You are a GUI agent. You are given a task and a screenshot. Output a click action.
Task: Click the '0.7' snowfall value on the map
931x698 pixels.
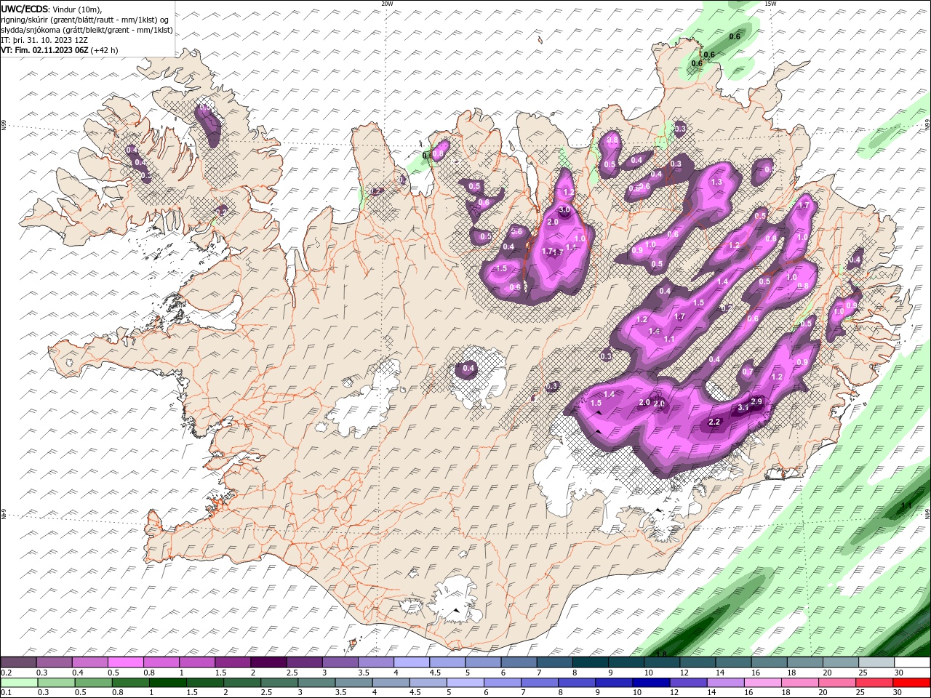748,372
